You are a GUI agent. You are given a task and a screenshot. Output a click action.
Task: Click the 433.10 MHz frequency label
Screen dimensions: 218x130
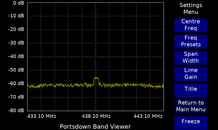tap(42, 116)
